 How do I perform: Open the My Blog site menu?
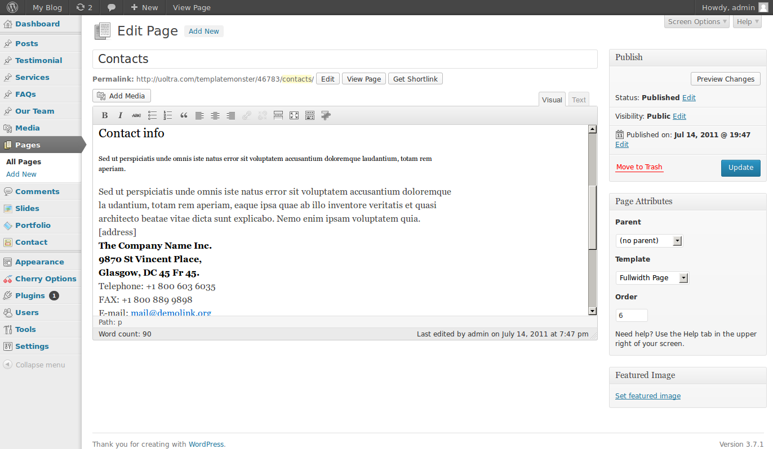(x=46, y=7)
